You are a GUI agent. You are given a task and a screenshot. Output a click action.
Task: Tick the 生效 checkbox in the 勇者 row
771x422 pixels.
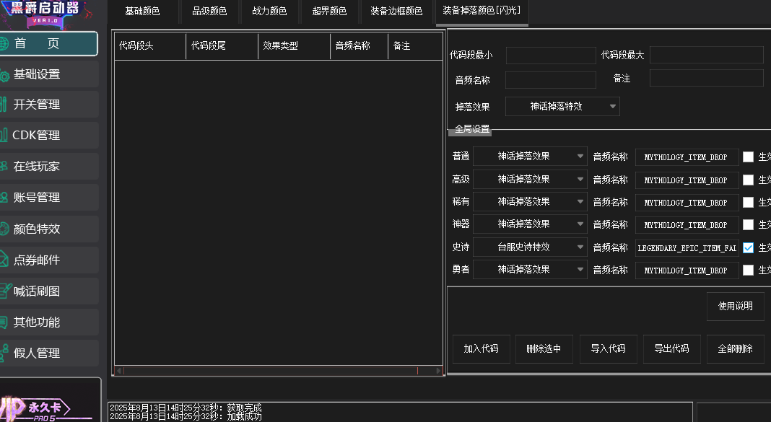(748, 270)
